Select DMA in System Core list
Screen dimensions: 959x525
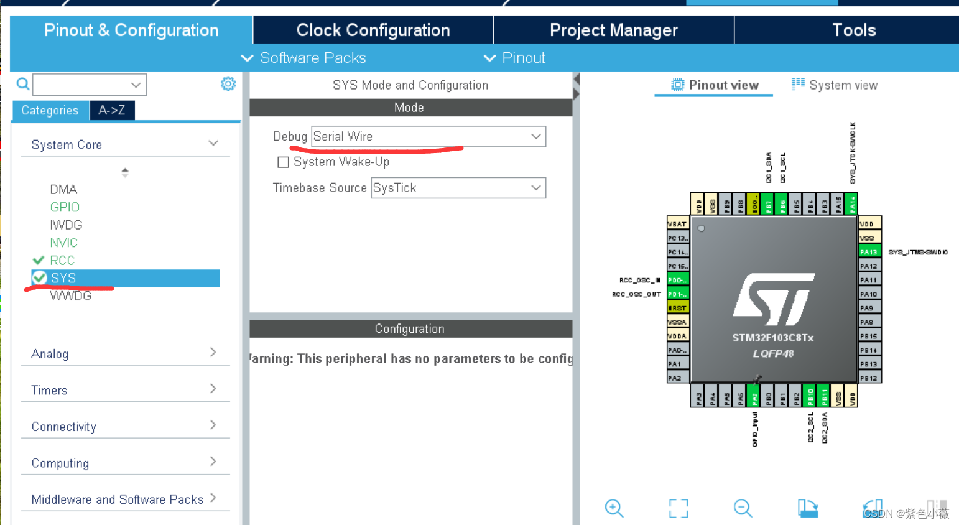tap(63, 189)
